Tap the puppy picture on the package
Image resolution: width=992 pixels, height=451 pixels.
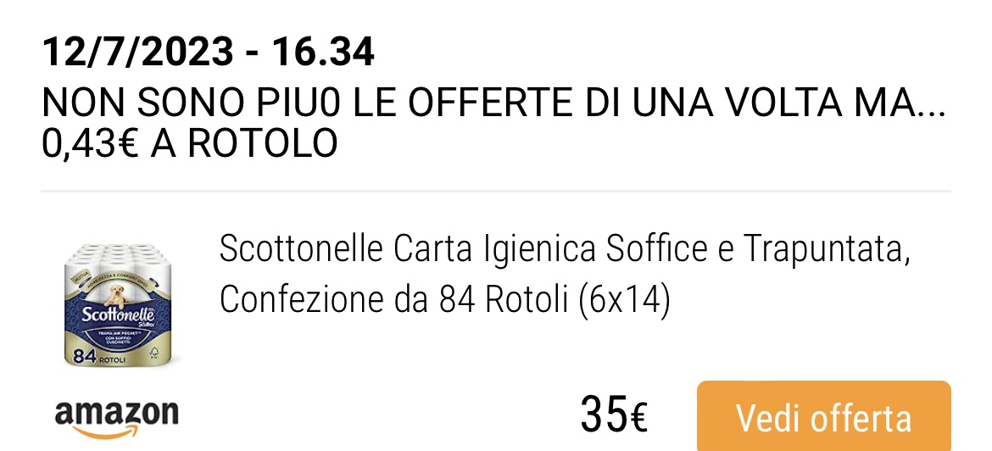point(117,295)
